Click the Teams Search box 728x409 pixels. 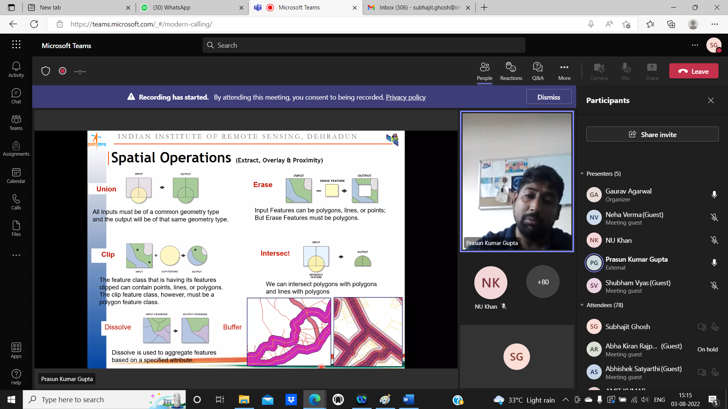(364, 45)
